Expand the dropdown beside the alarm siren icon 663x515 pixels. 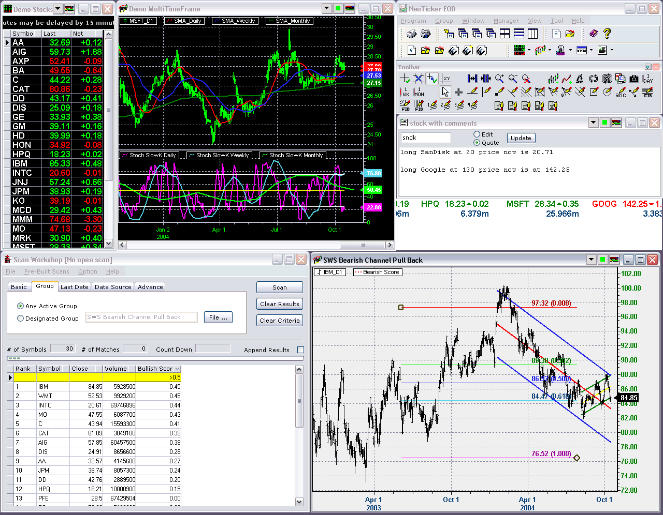point(570,51)
